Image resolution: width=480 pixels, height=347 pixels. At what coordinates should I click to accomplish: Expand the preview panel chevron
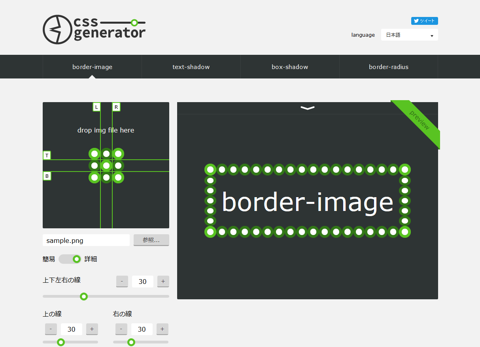307,108
